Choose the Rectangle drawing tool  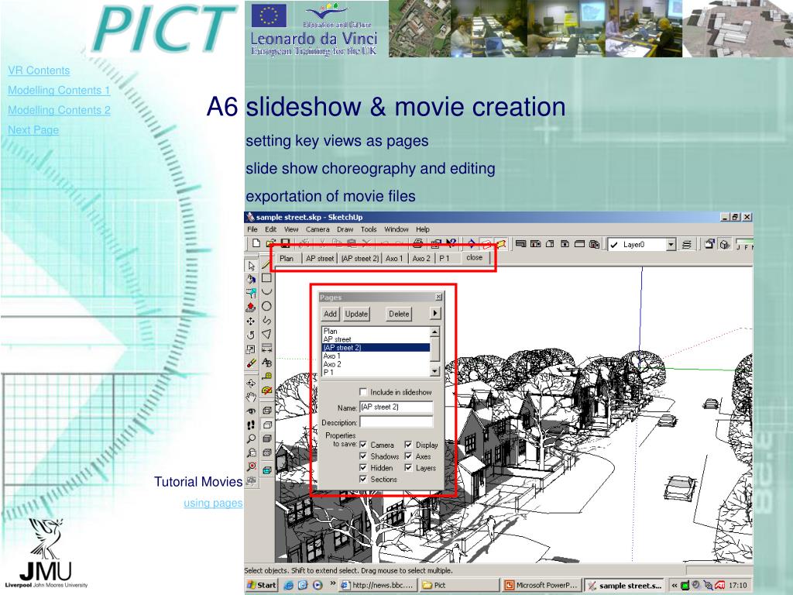point(266,278)
